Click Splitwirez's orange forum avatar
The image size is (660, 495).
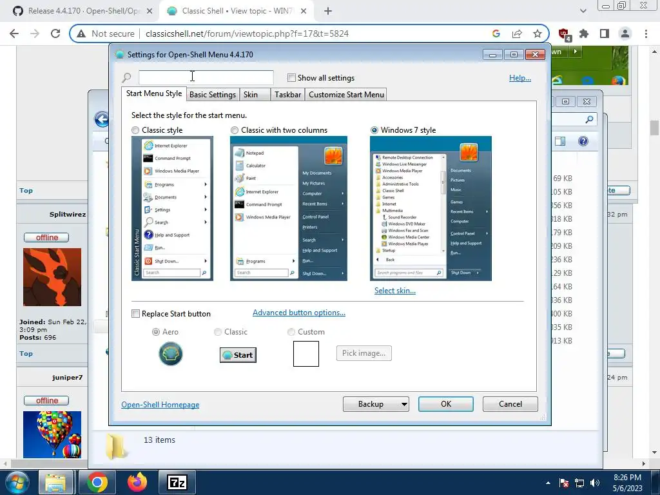pyautogui.click(x=52, y=277)
